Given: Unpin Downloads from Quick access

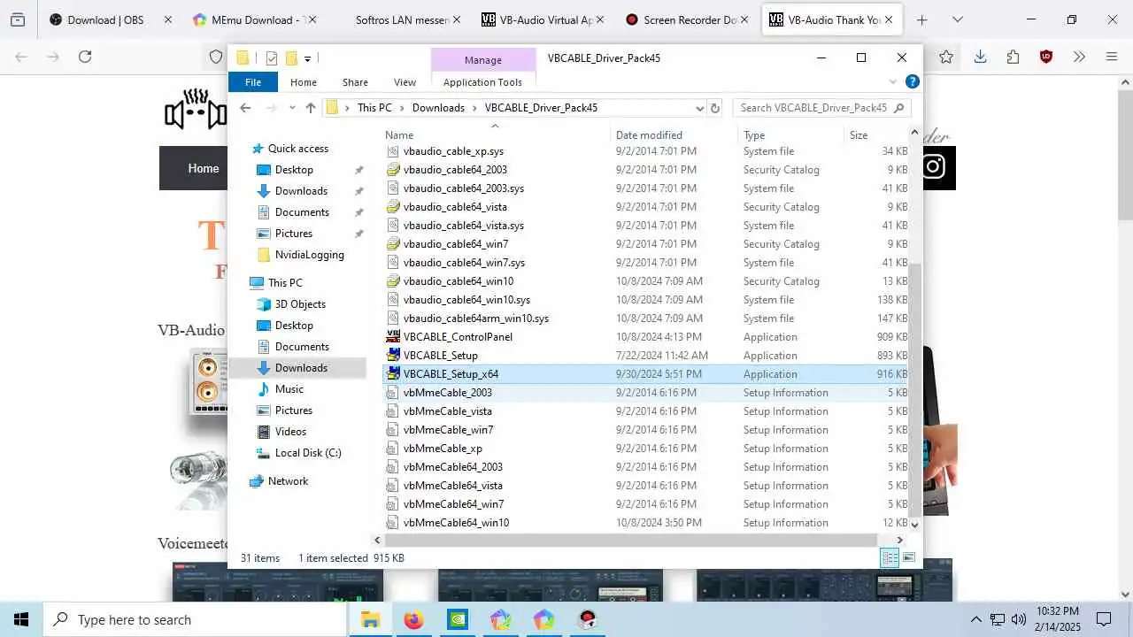Looking at the screenshot, I should 358,191.
